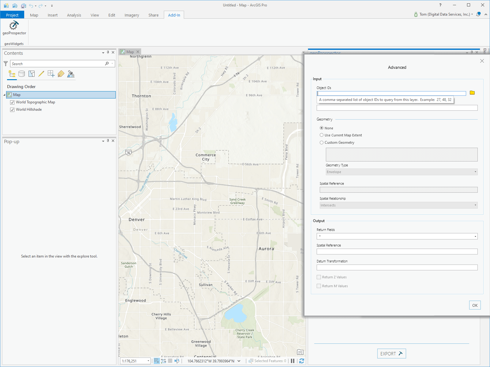Viewport: 490px width, 367px height.
Task: Refresh the map view
Action: pos(301,361)
